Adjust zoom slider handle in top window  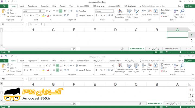click(180, 52)
